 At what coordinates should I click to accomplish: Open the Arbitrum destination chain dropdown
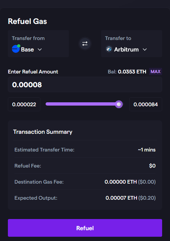tap(126, 49)
